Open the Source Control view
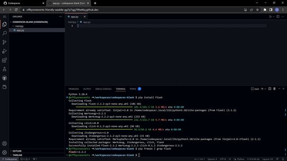Screen dimensions: 287x161 click(x=4, y=42)
